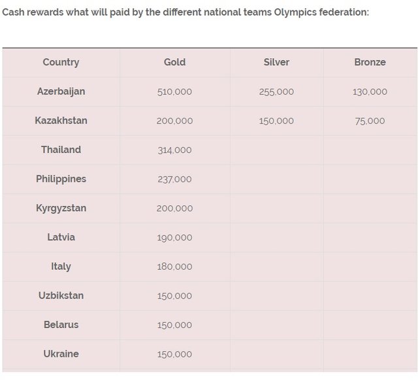The image size is (418, 381).
Task: Select the Kyrgyzstan row label
Action: pyautogui.click(x=61, y=208)
